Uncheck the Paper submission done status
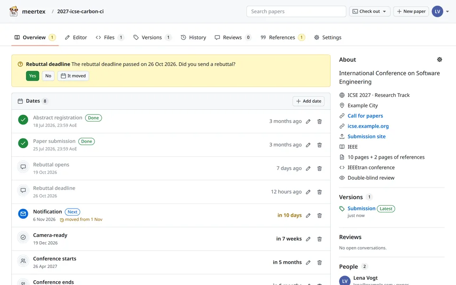 coord(23,143)
